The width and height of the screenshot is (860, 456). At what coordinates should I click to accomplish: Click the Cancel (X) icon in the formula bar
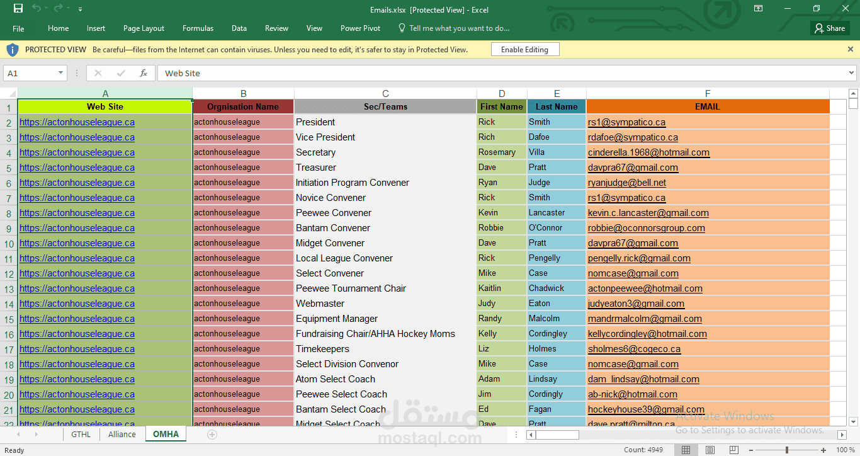pyautogui.click(x=98, y=72)
